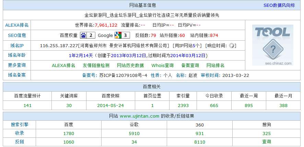This screenshot has width=304, height=147.
Task: Open the green ALEXA排名 query link
Action: pos(63,66)
